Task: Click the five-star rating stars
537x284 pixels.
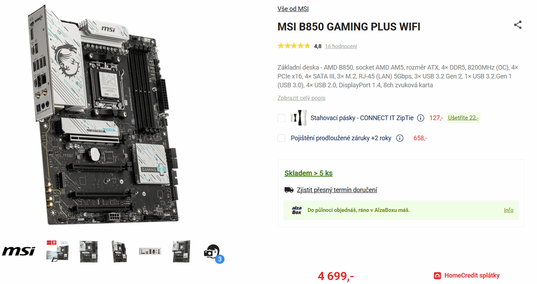Action: coord(294,46)
